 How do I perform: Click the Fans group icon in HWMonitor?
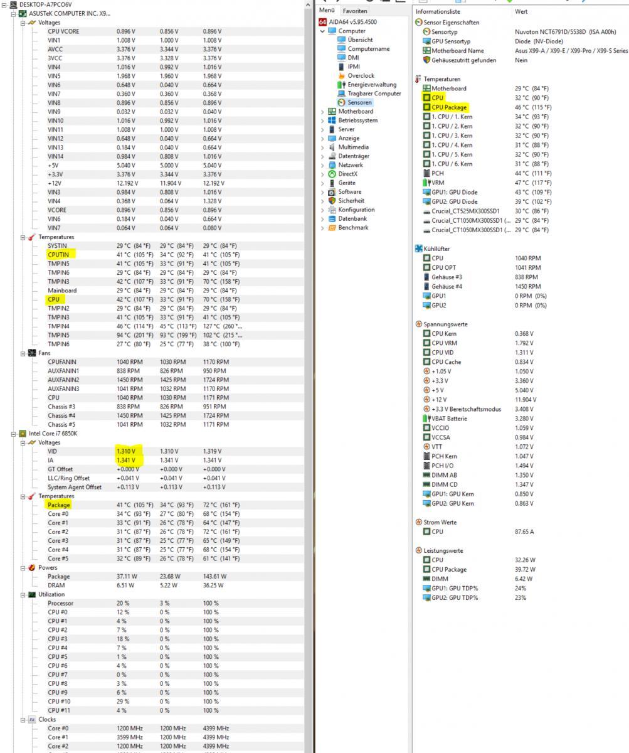tap(32, 353)
